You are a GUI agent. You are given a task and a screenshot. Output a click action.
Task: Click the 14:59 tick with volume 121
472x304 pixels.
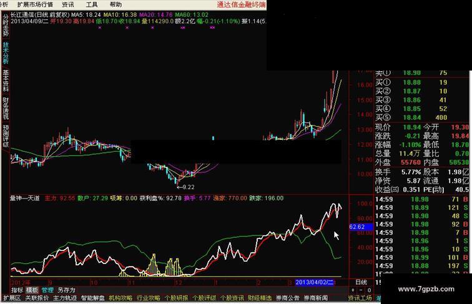click(421, 208)
